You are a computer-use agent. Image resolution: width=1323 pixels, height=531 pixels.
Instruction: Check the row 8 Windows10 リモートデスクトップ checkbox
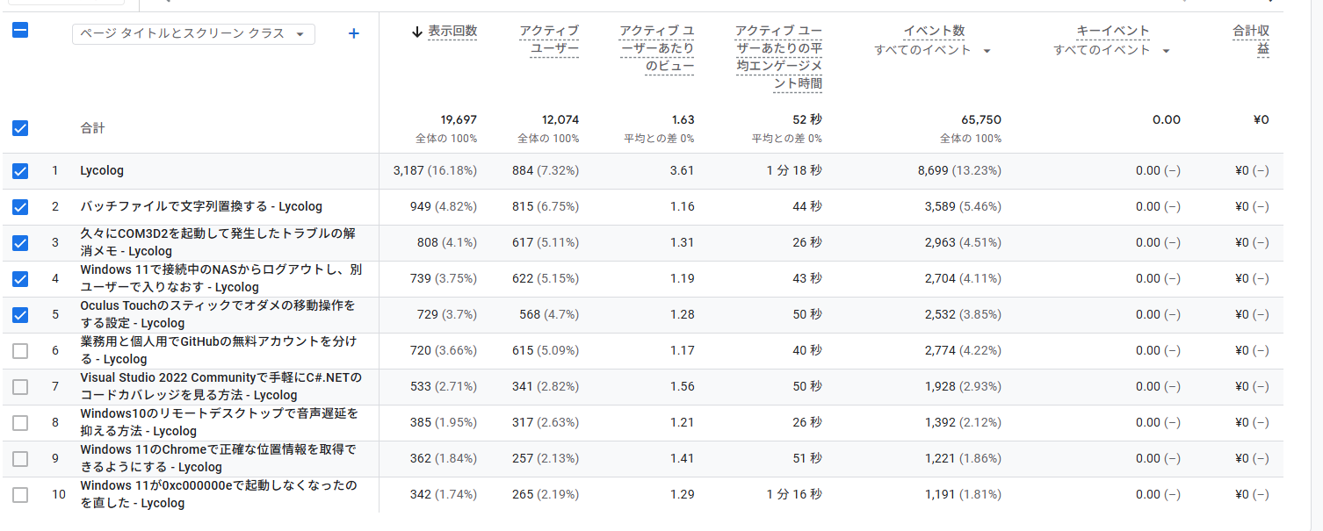coord(20,423)
